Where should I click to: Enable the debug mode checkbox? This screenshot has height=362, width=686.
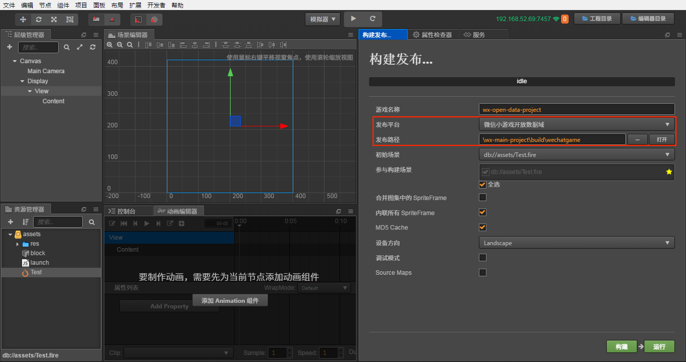[483, 258]
